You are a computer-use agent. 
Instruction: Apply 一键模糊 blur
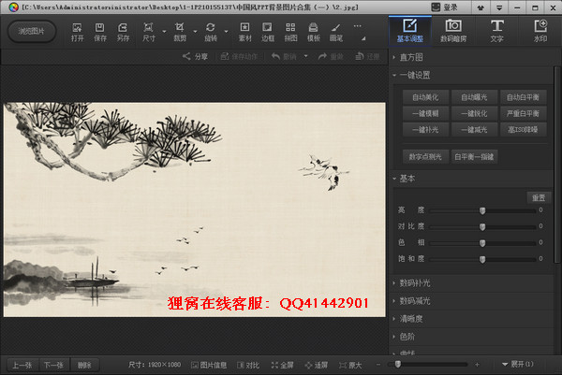pos(425,113)
